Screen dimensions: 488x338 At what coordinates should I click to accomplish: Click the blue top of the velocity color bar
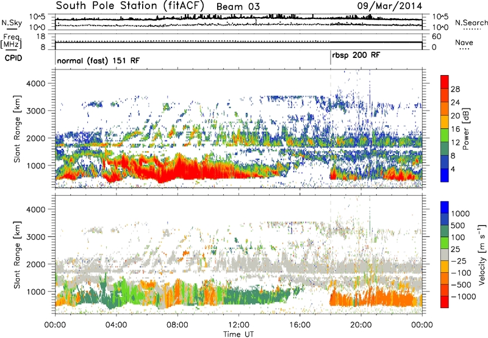click(x=445, y=207)
